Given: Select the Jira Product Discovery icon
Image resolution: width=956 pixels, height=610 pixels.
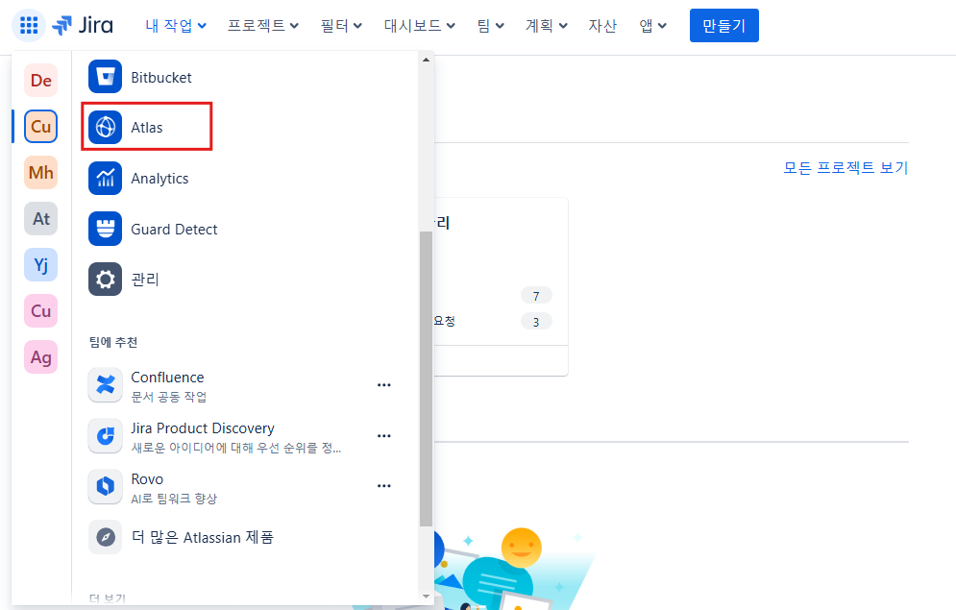Looking at the screenshot, I should pyautogui.click(x=105, y=436).
